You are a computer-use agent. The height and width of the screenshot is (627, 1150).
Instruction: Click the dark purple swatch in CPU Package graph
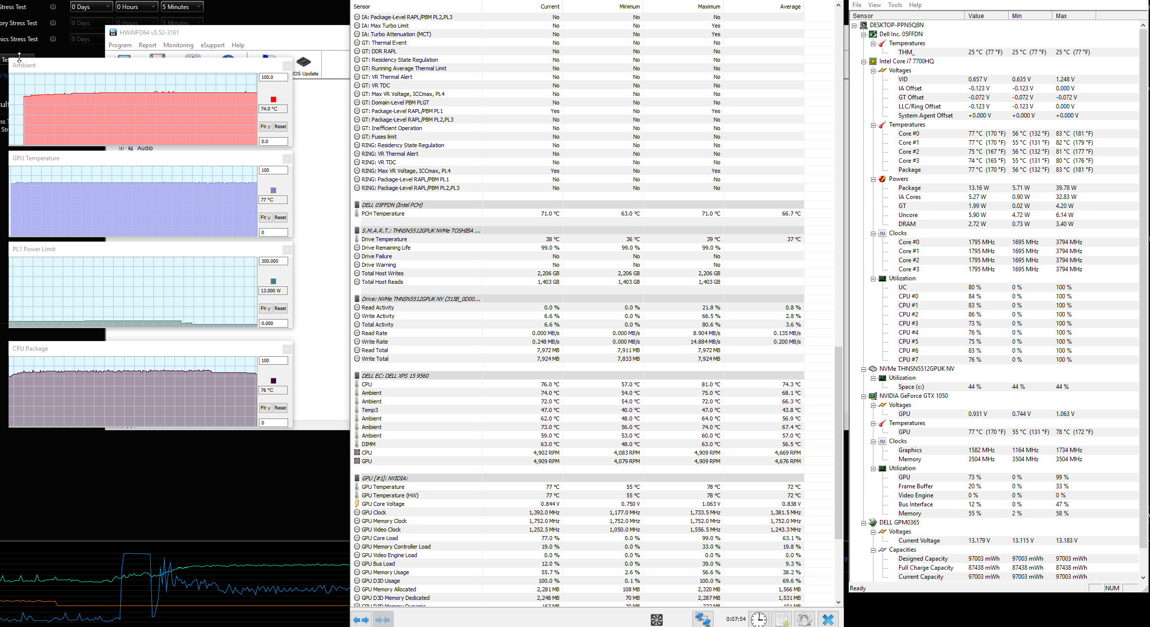273,381
